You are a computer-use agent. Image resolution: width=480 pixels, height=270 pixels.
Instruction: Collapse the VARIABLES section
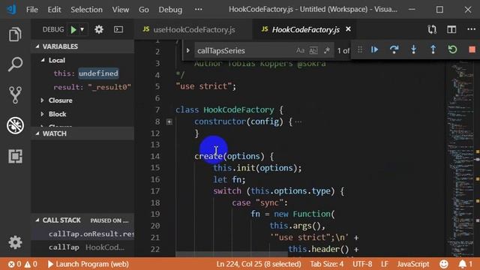click(82, 46)
